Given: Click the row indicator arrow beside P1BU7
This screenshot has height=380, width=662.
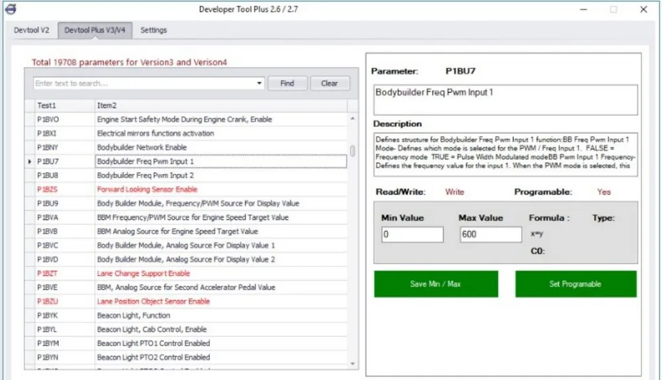Looking at the screenshot, I should [x=30, y=162].
